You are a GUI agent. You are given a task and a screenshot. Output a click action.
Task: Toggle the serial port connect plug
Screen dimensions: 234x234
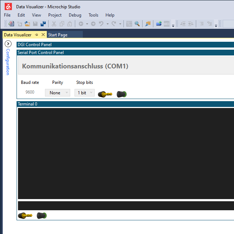click(105, 94)
